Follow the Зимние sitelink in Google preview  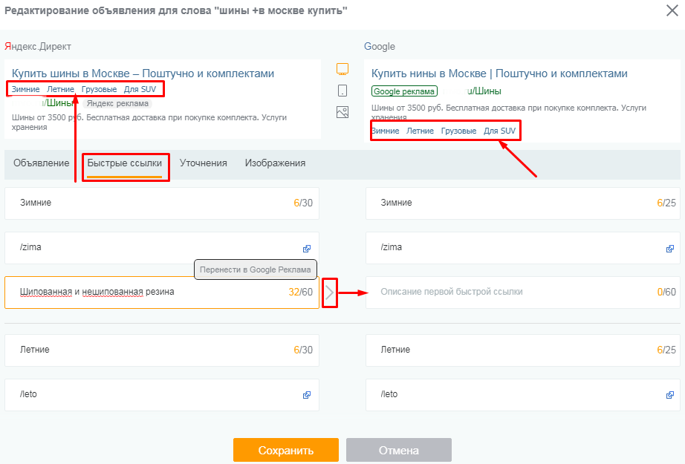point(386,131)
